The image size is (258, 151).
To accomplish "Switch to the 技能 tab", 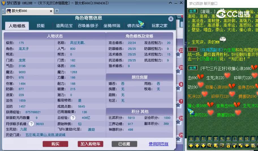I will [x=41, y=26].
